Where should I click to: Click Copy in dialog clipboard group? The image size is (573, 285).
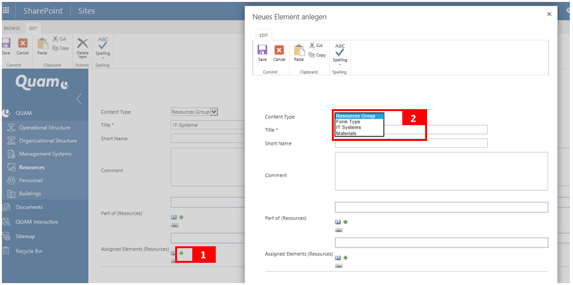[x=317, y=55]
